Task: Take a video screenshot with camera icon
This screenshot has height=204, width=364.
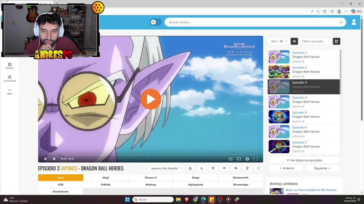Action: (231, 159)
